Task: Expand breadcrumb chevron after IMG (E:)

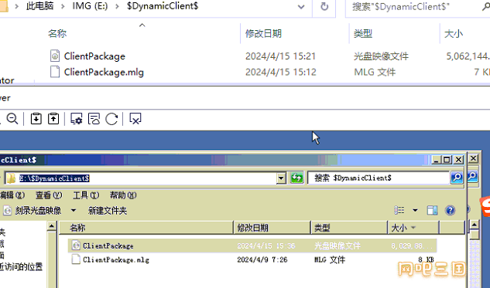Action: click(x=117, y=6)
